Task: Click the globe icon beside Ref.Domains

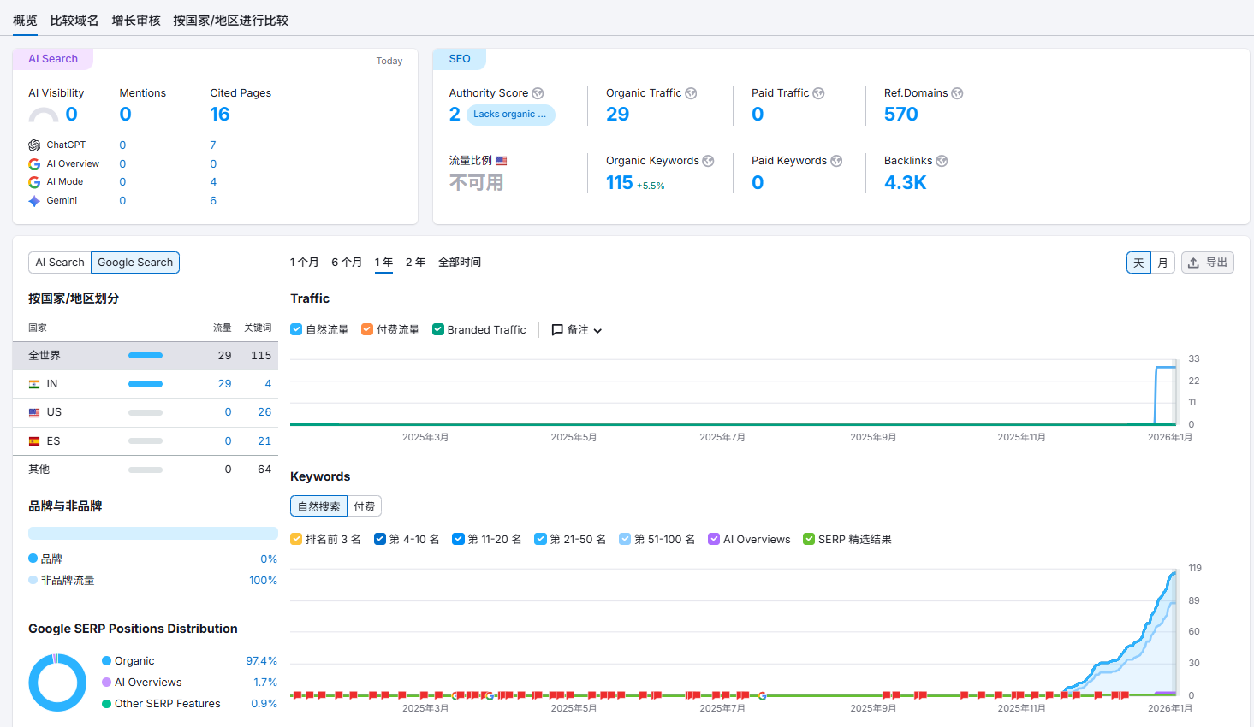Action: (957, 93)
